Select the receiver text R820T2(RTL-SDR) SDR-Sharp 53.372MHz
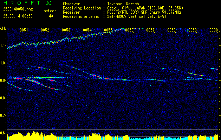This screenshot has height=140, width=221. coord(144,12)
